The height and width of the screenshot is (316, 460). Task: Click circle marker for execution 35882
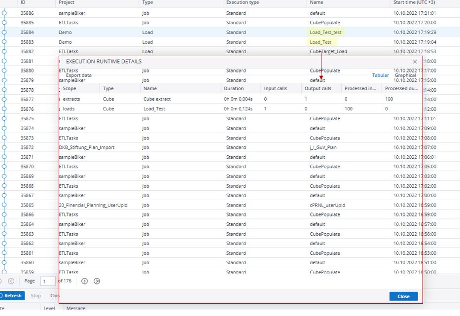tap(4, 51)
